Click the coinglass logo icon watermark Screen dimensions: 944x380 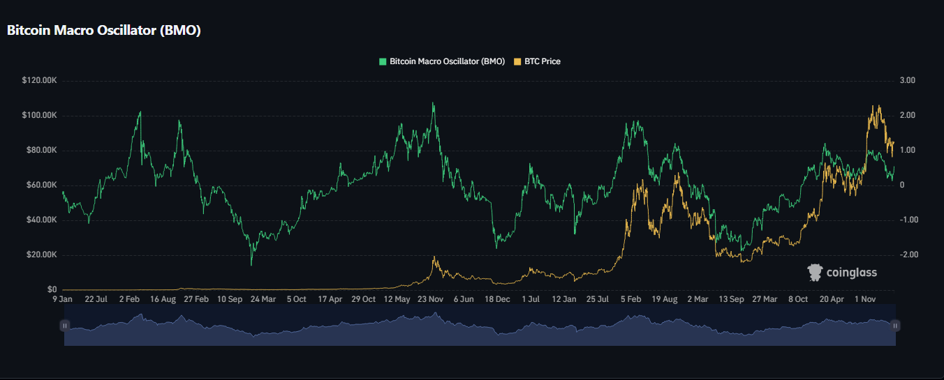(x=815, y=272)
